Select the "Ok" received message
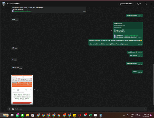 (14, 59)
